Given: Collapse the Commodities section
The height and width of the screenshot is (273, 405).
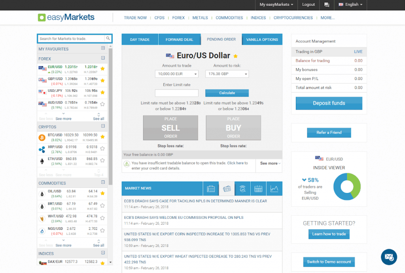Looking at the screenshot, I should (103, 182).
